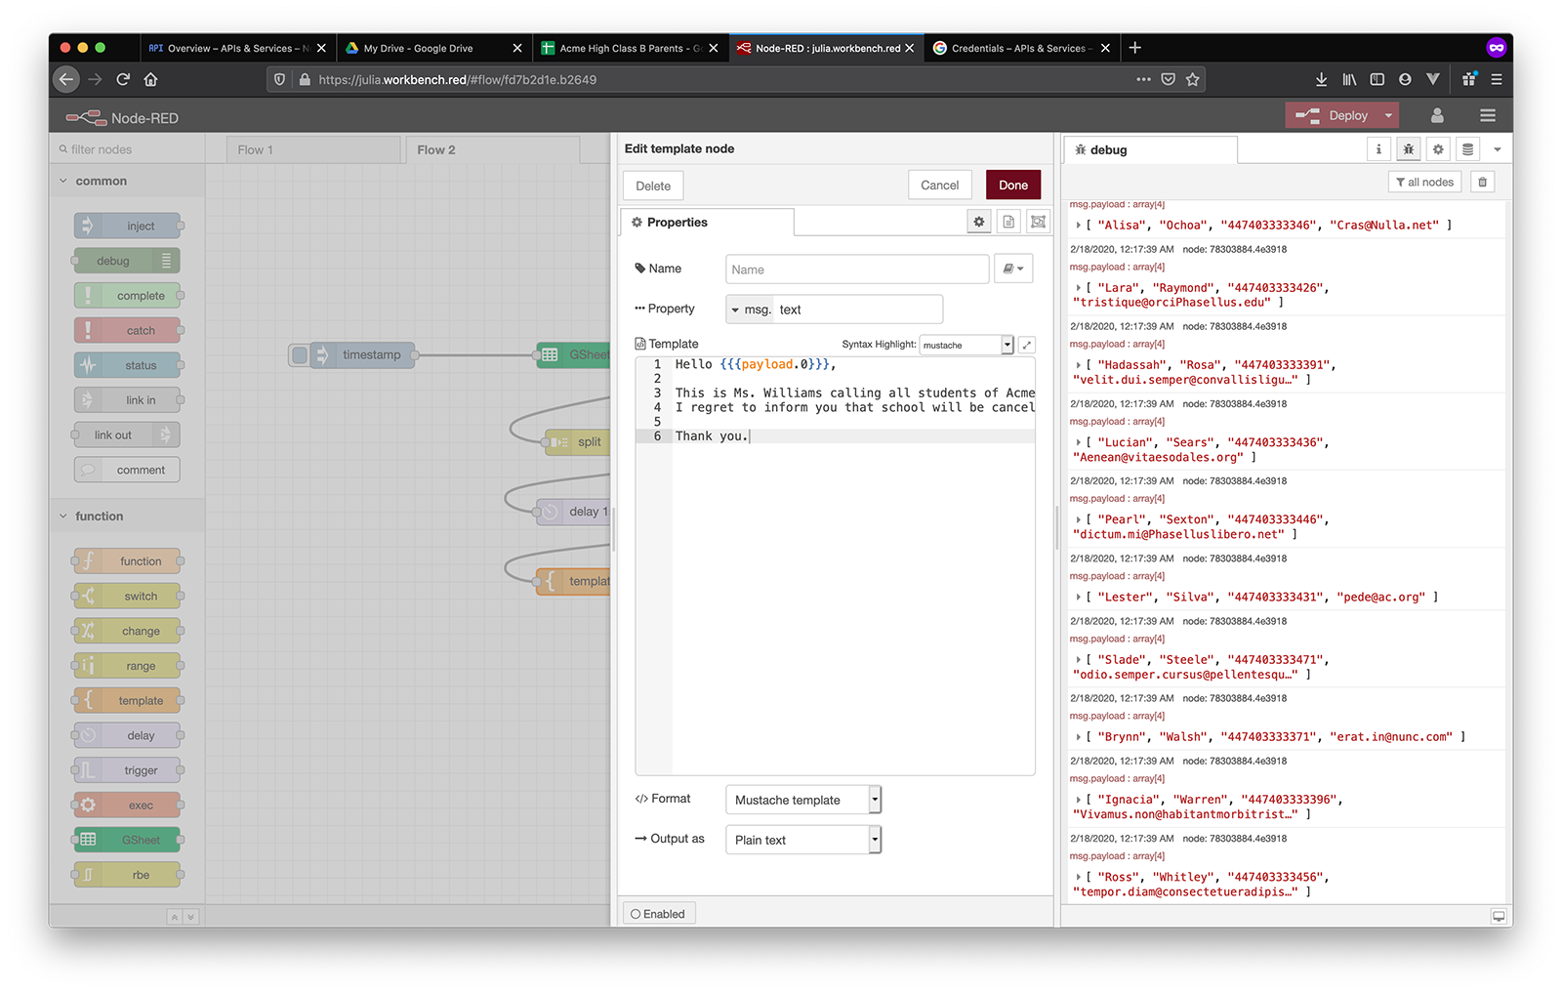Open What's New gift icon
This screenshot has width=1562, height=992.
coord(1468,79)
